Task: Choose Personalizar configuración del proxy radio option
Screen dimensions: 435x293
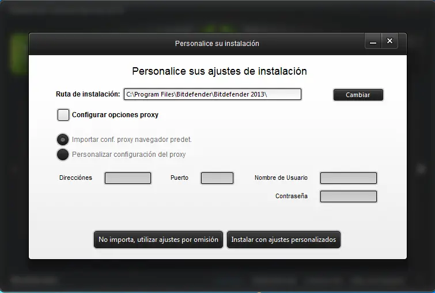Action: [x=63, y=155]
